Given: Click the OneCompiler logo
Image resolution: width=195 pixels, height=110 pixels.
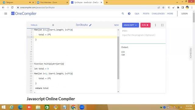Looking at the screenshot, I should pos(24,13).
